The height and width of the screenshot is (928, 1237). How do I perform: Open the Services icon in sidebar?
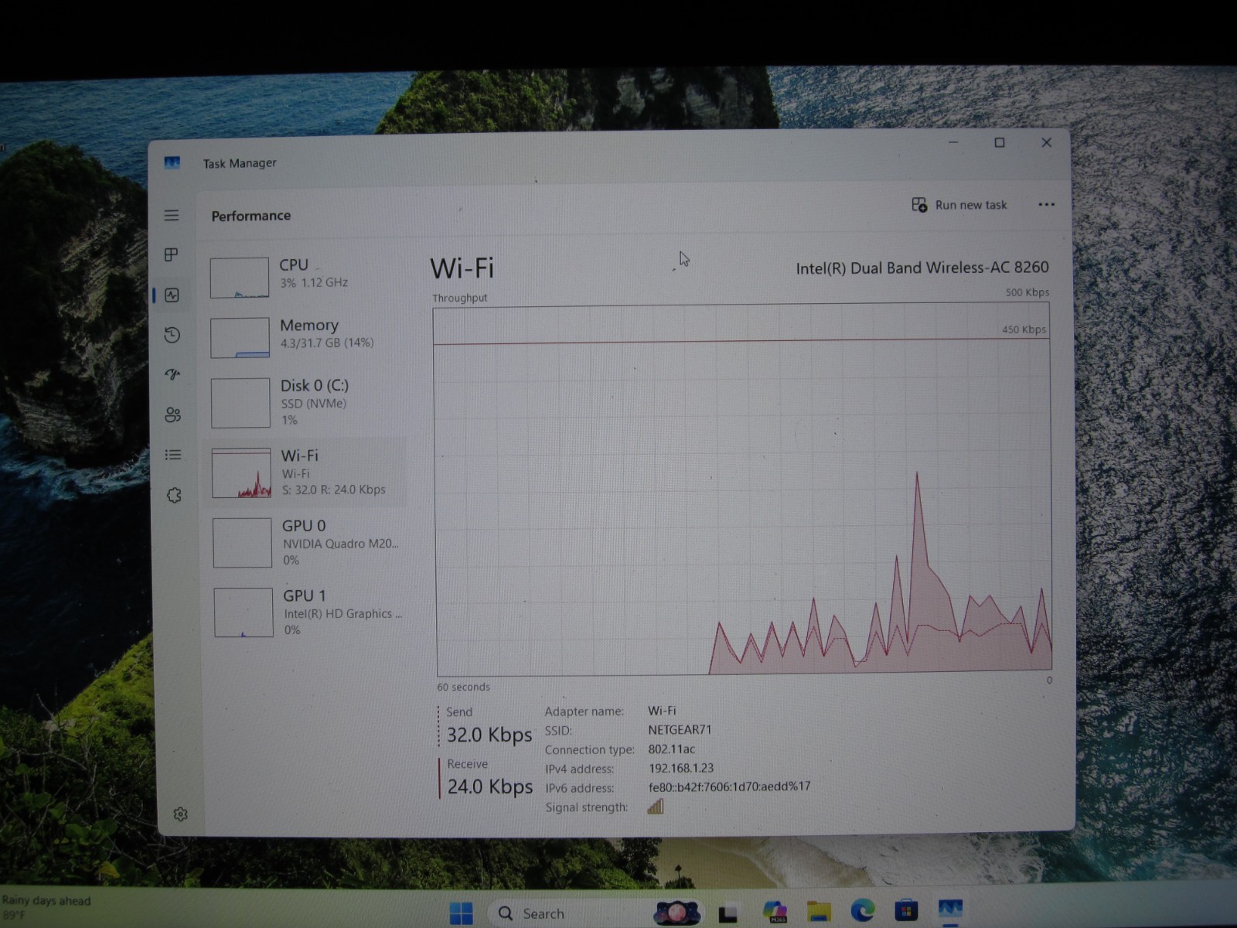pyautogui.click(x=174, y=495)
